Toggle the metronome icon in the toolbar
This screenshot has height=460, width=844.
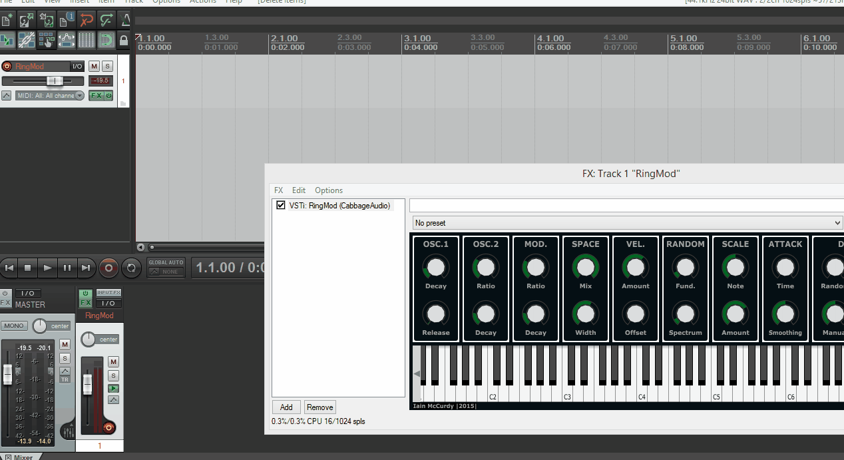pyautogui.click(x=125, y=21)
